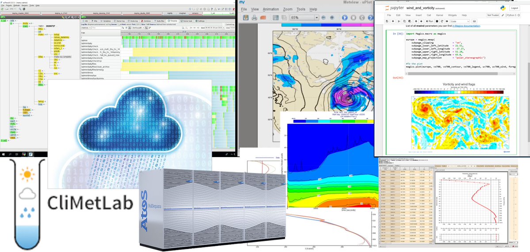Go to previous Metview animation frame
Image resolution: width=530 pixels, height=252 pixels.
pos(362,18)
